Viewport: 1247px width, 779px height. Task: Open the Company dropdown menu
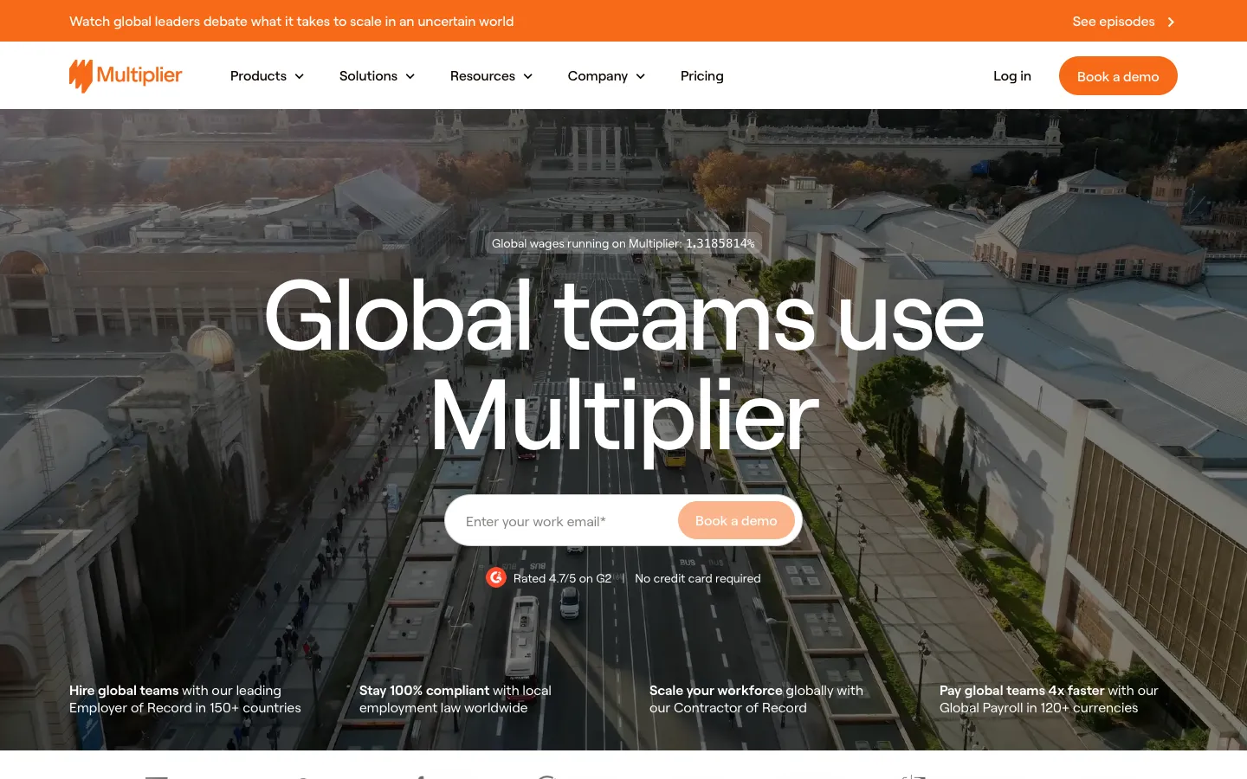[x=606, y=76]
